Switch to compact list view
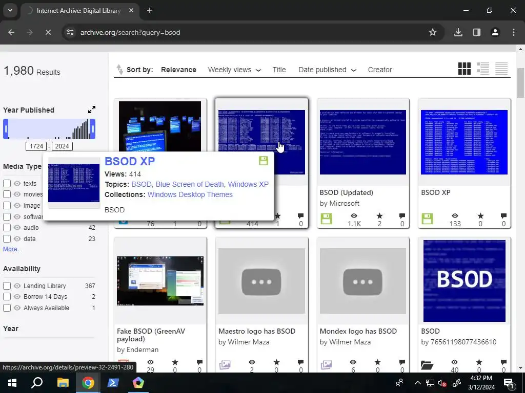This screenshot has height=393, width=525. pyautogui.click(x=501, y=69)
